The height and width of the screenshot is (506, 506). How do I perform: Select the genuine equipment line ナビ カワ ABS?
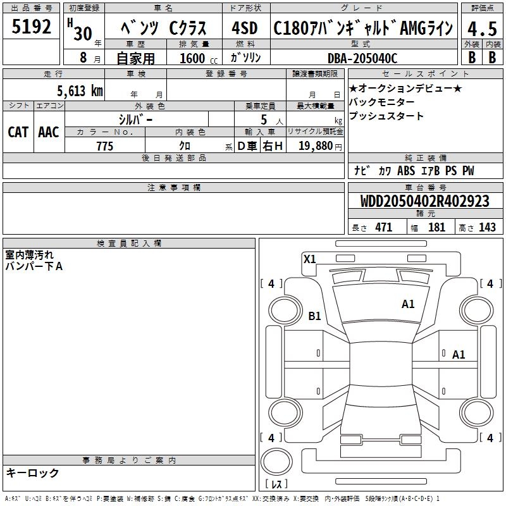pyautogui.click(x=414, y=170)
